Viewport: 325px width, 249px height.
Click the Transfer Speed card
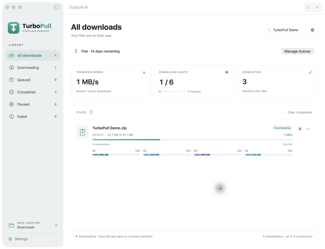click(x=111, y=82)
